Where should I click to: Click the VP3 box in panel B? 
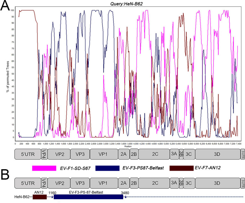coord(80,183)
